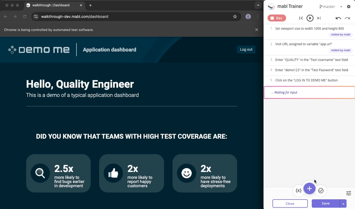
Task: Stop recording with the Rec button
Action: [277, 18]
